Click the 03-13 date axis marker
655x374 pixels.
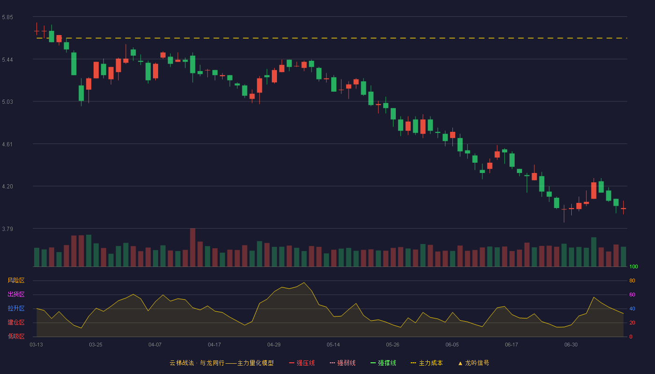(36, 345)
